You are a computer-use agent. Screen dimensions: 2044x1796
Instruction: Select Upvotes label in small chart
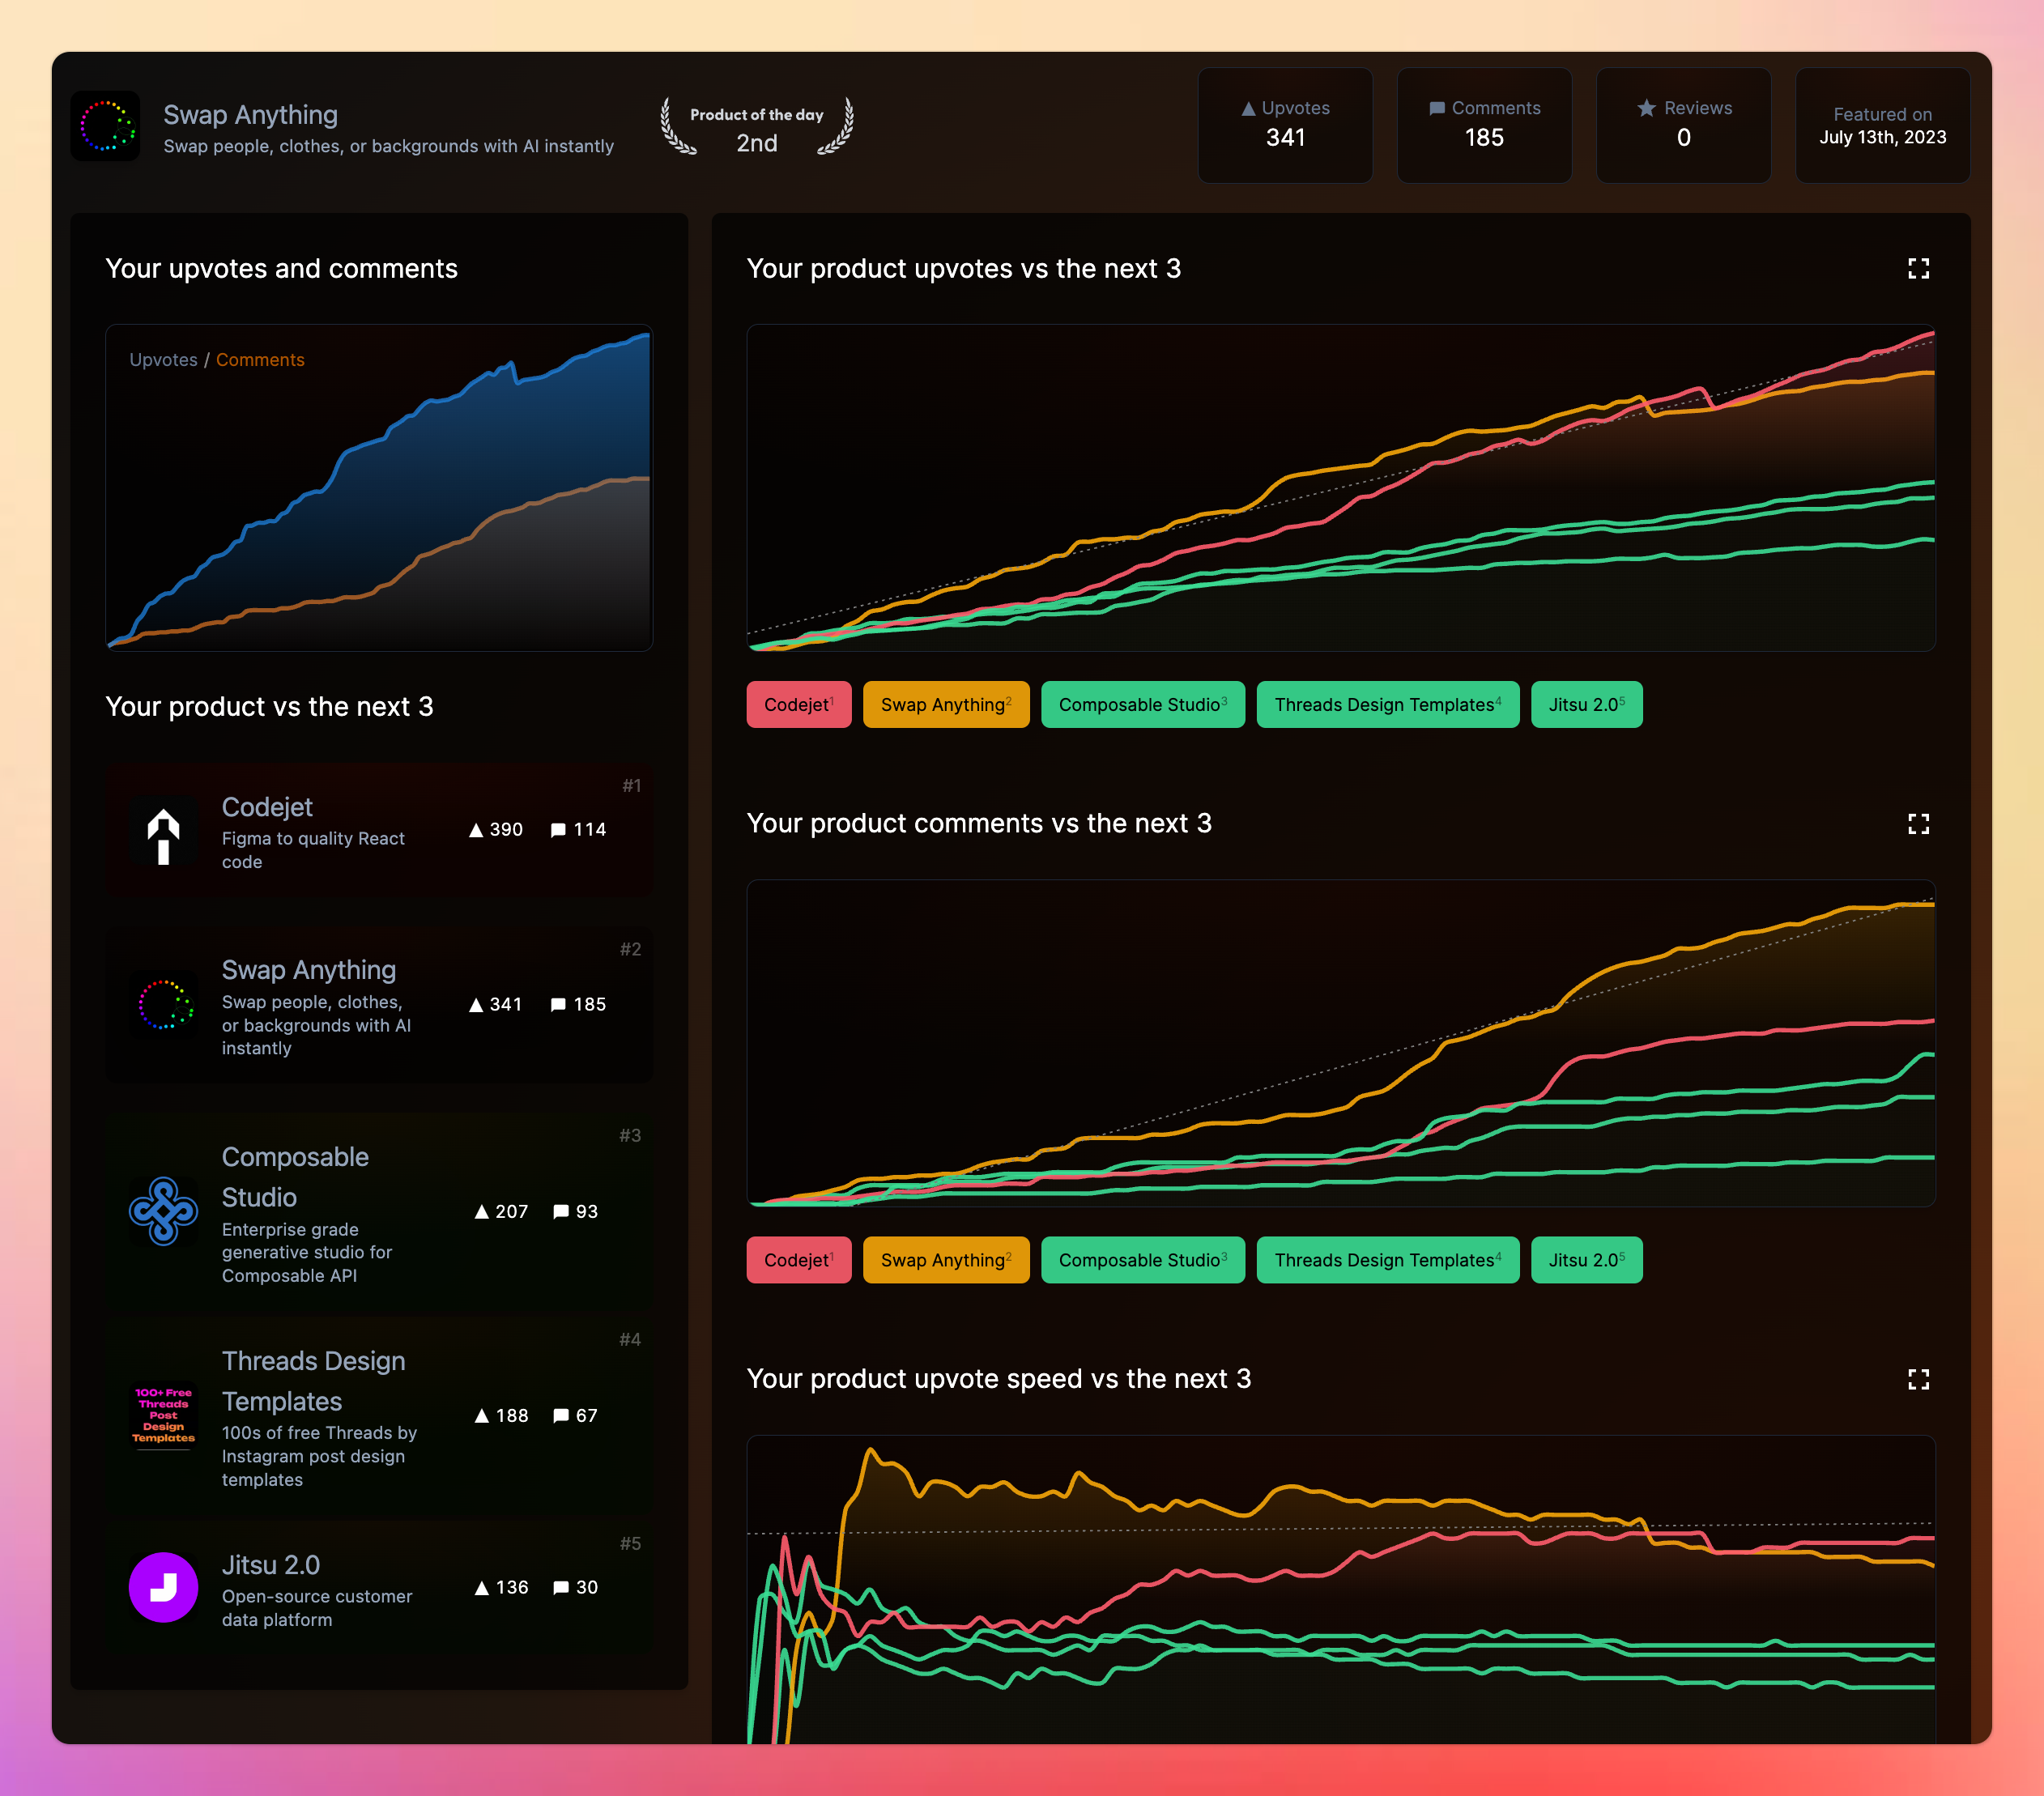click(163, 360)
